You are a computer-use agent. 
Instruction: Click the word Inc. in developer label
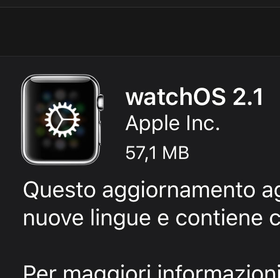tap(203, 123)
